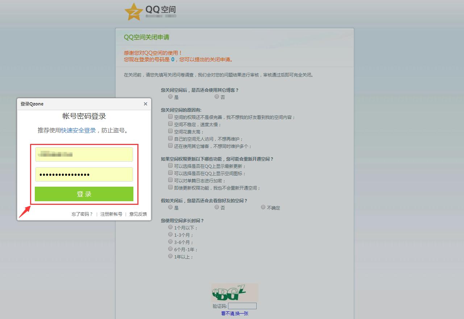This screenshot has height=319, width=464.
Task: Select 不确定 for visiting friends' spaces
Action: (x=263, y=207)
